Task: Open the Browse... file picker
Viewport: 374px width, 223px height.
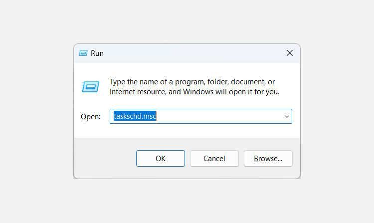Action: [x=268, y=159]
